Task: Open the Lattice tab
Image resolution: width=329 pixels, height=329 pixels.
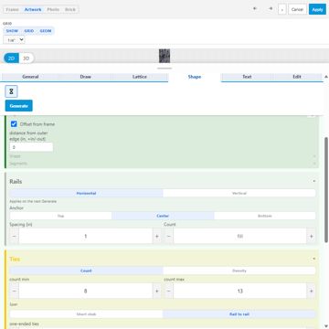Action: 140,77
